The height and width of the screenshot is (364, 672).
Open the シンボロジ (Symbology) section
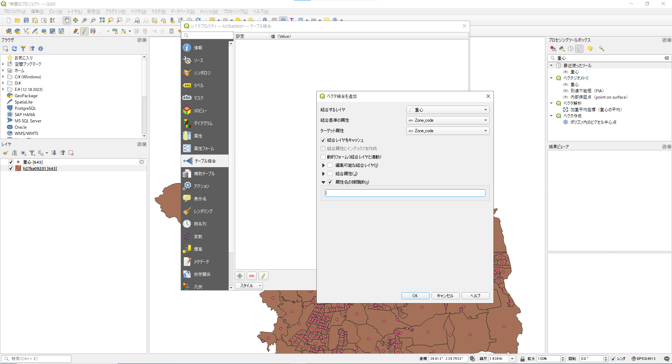pos(202,73)
